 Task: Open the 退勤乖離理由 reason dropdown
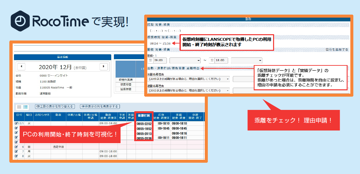pyautogui.click(x=188, y=90)
